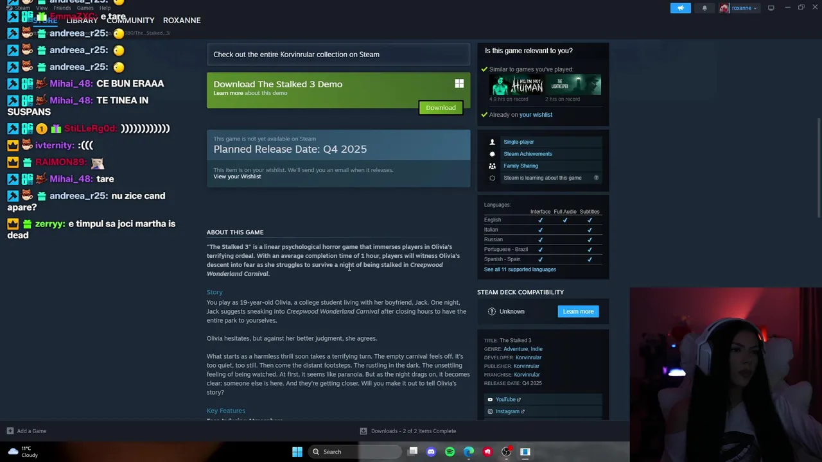822x462 pixels.
Task: Open I'm Not Human similar game thumbnail
Action: click(517, 85)
